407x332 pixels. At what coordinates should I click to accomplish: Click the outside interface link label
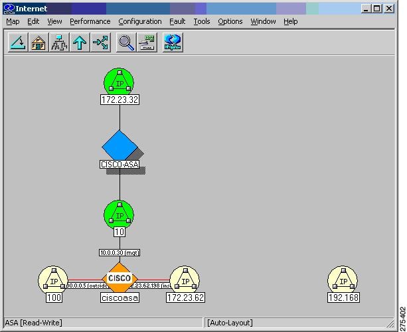pyautogui.click(x=87, y=286)
